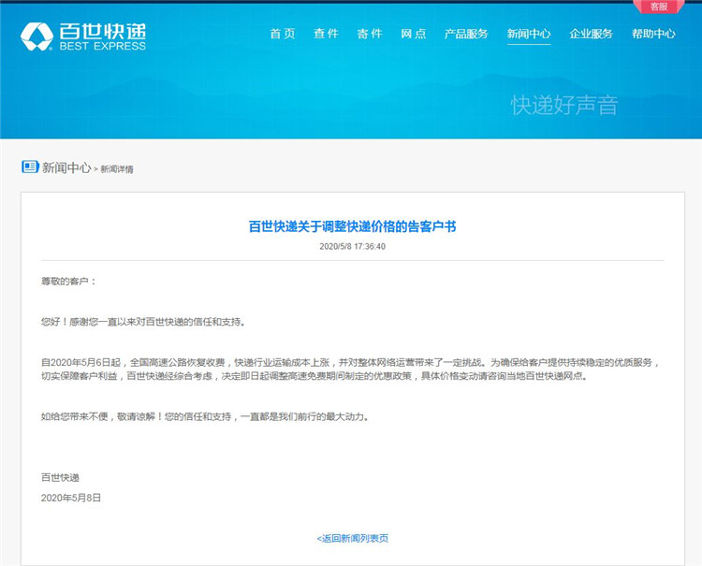Click the 百世快递 signature line
This screenshot has height=566, width=702.
[x=60, y=477]
